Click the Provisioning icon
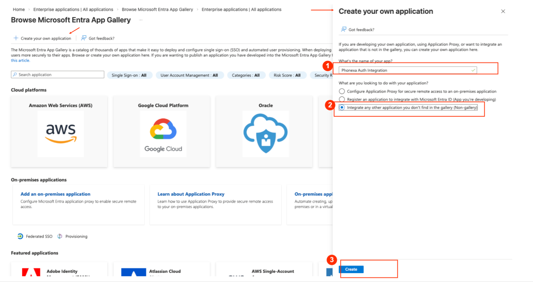 click(60, 236)
